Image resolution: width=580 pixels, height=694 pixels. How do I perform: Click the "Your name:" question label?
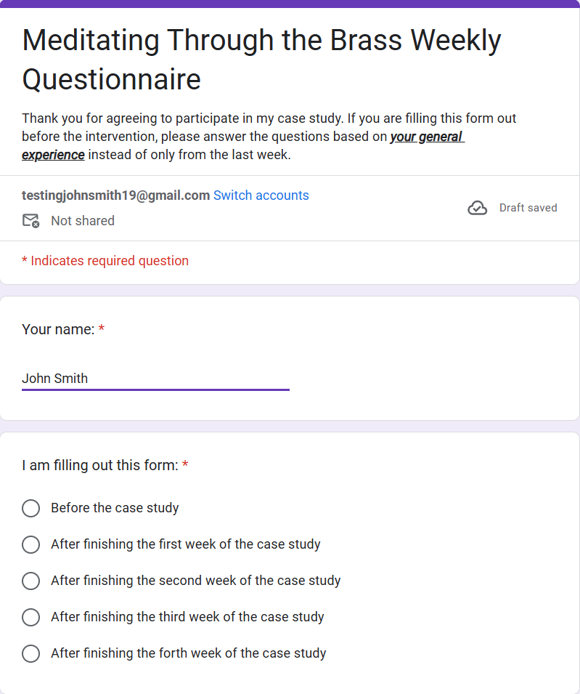(58, 329)
